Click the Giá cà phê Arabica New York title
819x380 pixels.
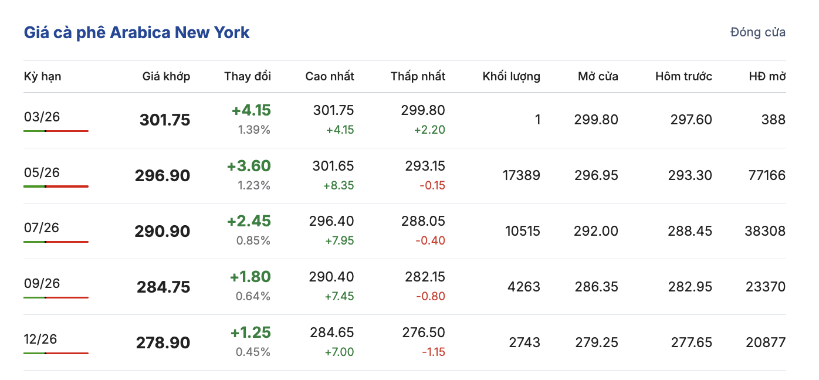click(137, 32)
